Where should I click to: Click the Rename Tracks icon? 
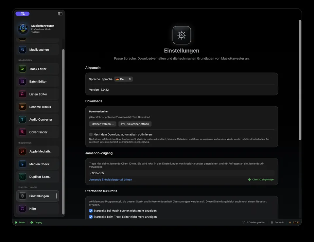(x=23, y=107)
